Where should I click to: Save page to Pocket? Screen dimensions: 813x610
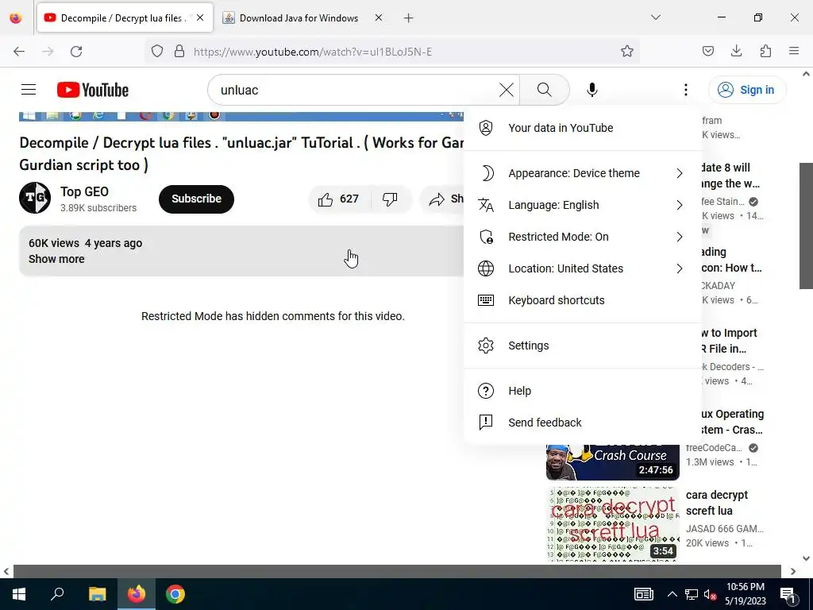coord(707,52)
